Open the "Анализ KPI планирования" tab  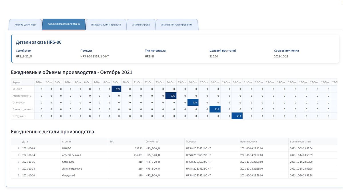tap(177, 25)
